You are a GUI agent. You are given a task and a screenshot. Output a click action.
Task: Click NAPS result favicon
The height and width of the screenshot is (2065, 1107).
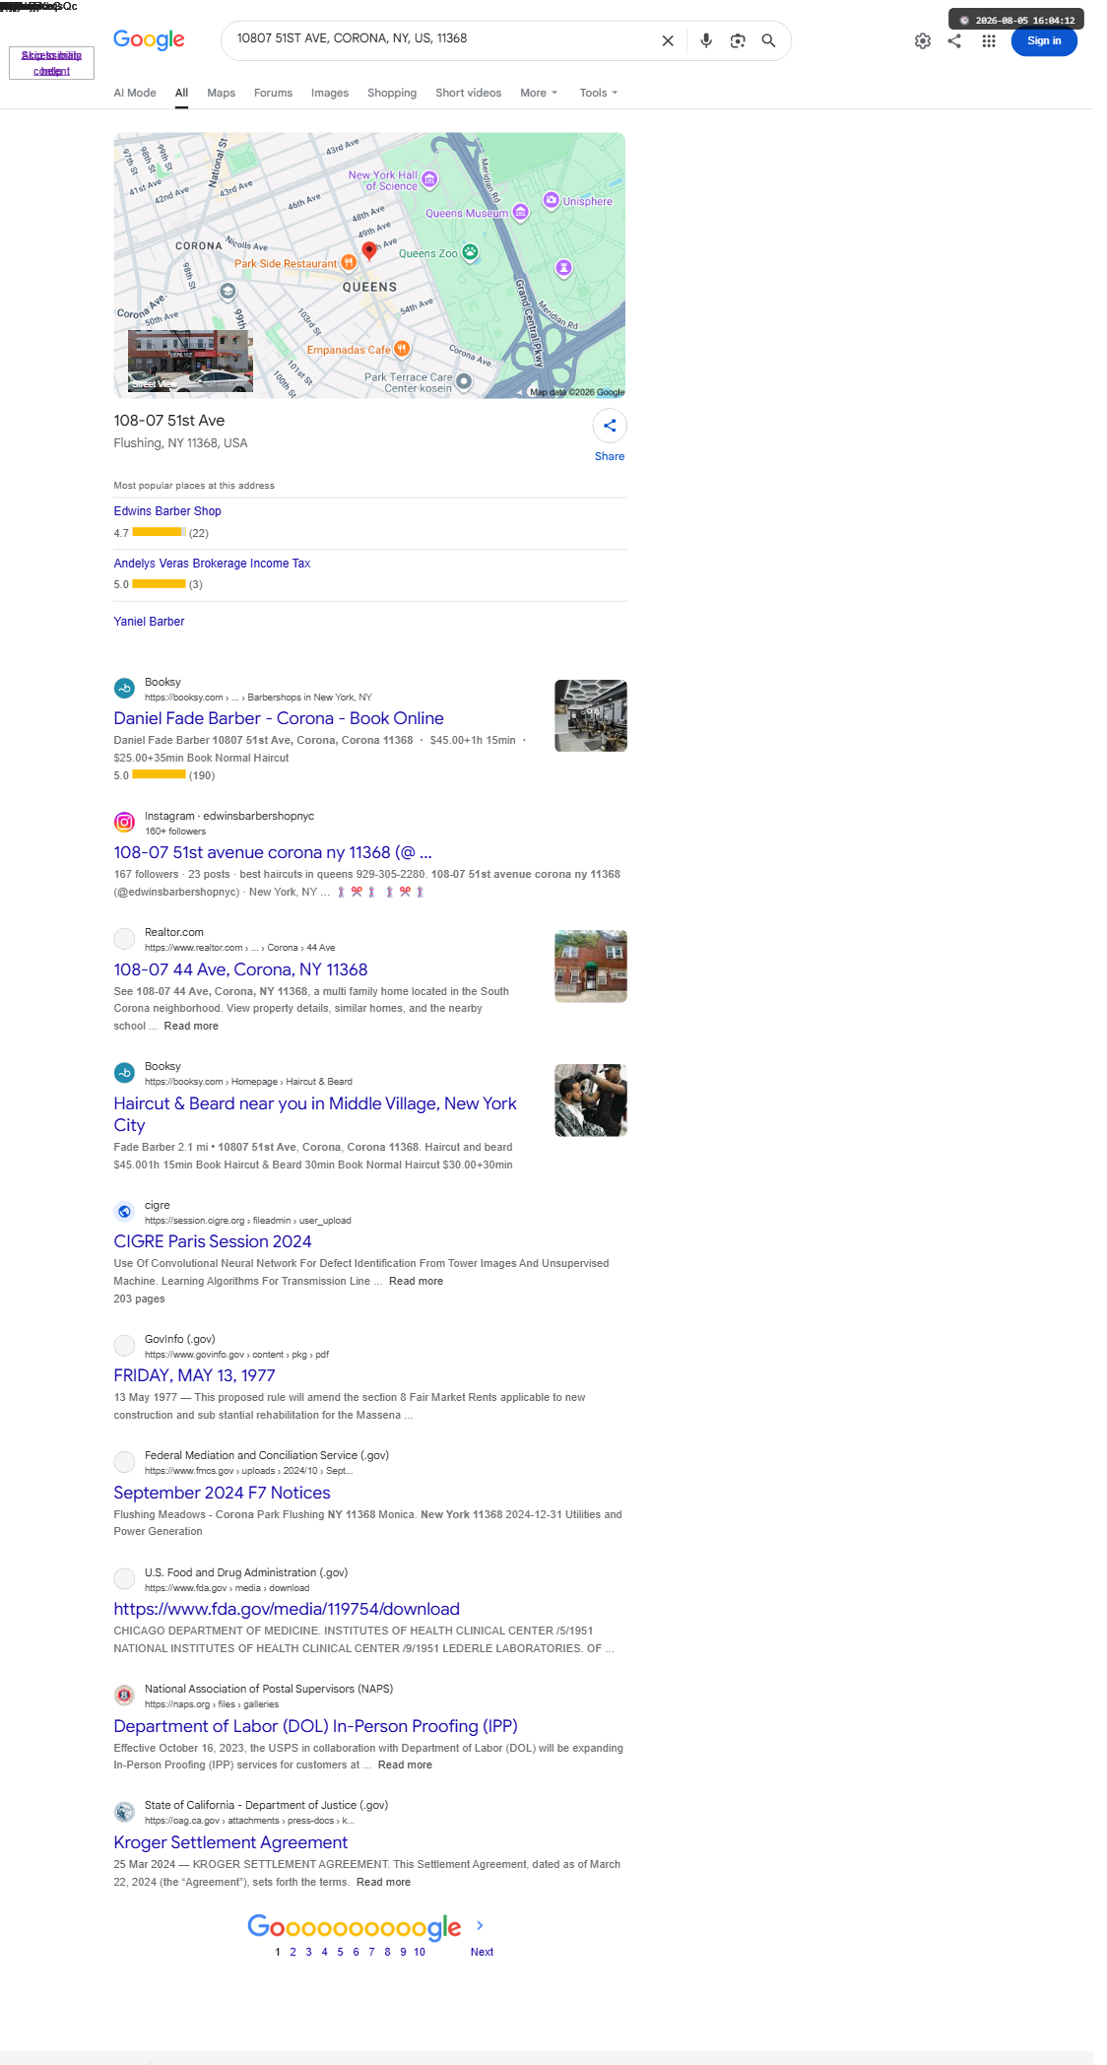124,1696
